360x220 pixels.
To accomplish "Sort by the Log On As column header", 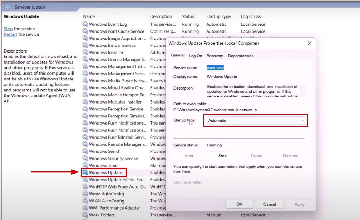I will click(251, 16).
